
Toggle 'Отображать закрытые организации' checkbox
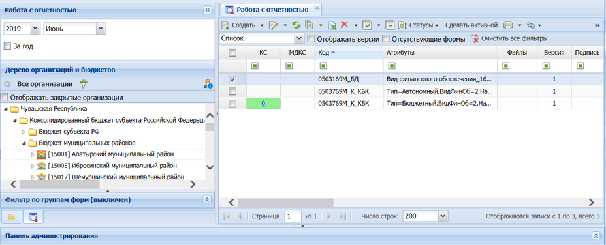(x=5, y=98)
